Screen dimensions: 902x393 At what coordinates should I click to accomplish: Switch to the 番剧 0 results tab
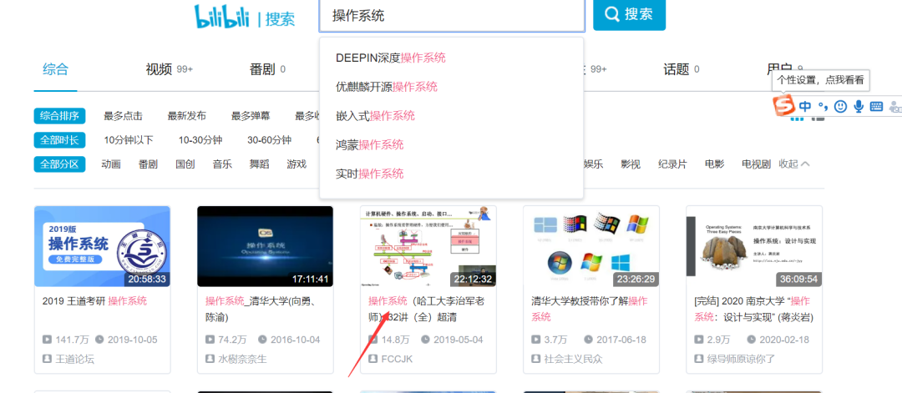267,70
